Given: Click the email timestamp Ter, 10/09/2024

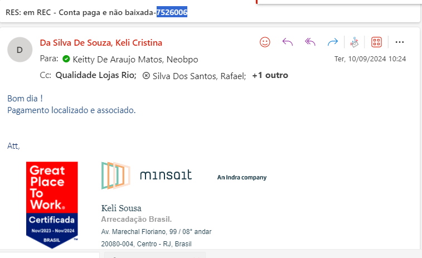Looking at the screenshot, I should pos(370,59).
